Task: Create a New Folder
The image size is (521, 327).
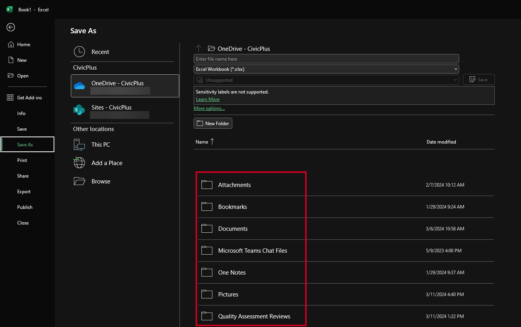Action: (213, 123)
